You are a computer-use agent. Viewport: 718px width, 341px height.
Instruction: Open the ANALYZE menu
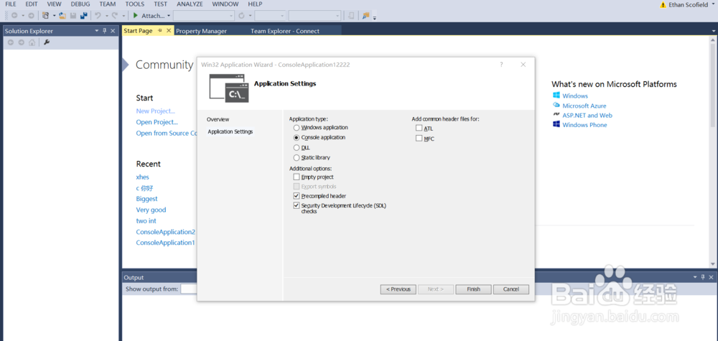point(190,4)
